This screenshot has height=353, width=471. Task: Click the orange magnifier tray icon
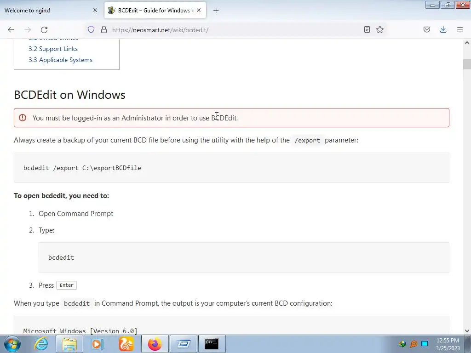(414, 344)
